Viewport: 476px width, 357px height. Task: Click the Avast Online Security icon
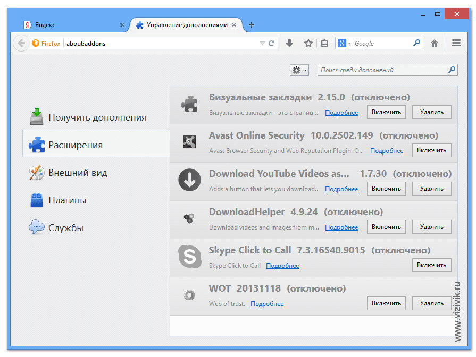[189, 142]
